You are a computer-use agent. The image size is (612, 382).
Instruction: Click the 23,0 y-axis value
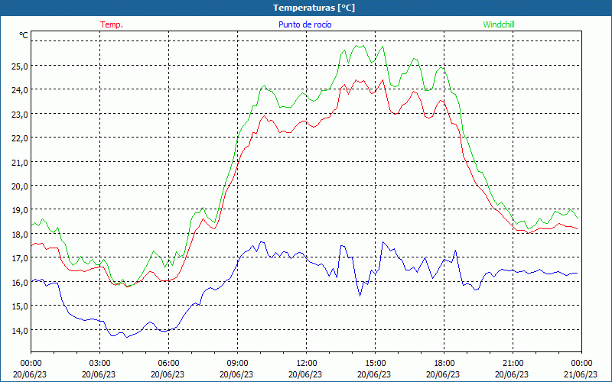(x=20, y=115)
